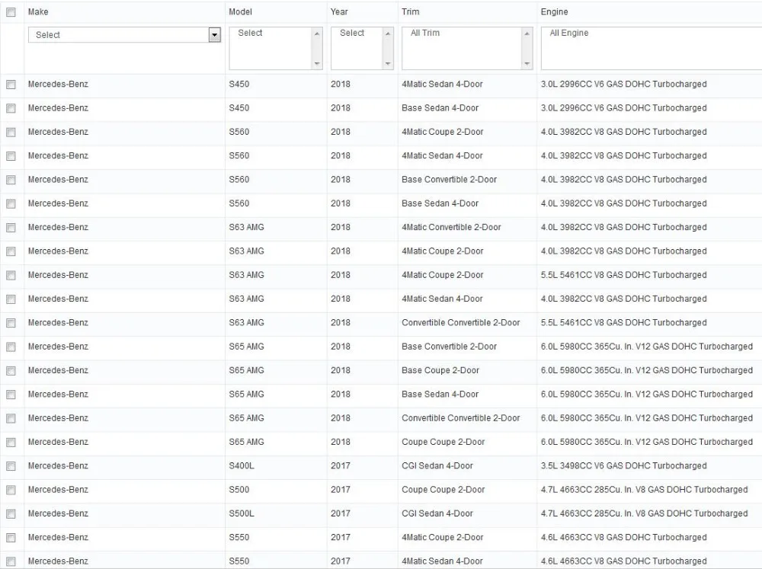762x569 pixels.
Task: Check the S450 Base Sedan 4-Door row
Action: point(11,108)
